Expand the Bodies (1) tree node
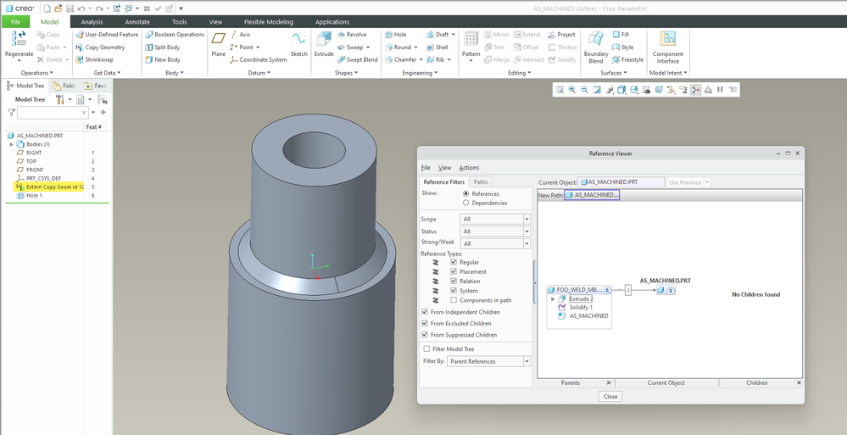This screenshot has width=847, height=435. (x=12, y=144)
